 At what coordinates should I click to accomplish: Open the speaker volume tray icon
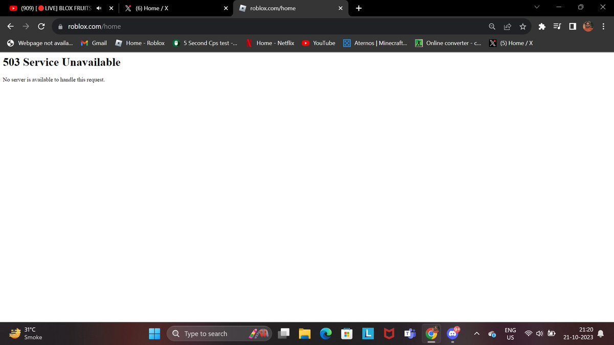pos(540,334)
